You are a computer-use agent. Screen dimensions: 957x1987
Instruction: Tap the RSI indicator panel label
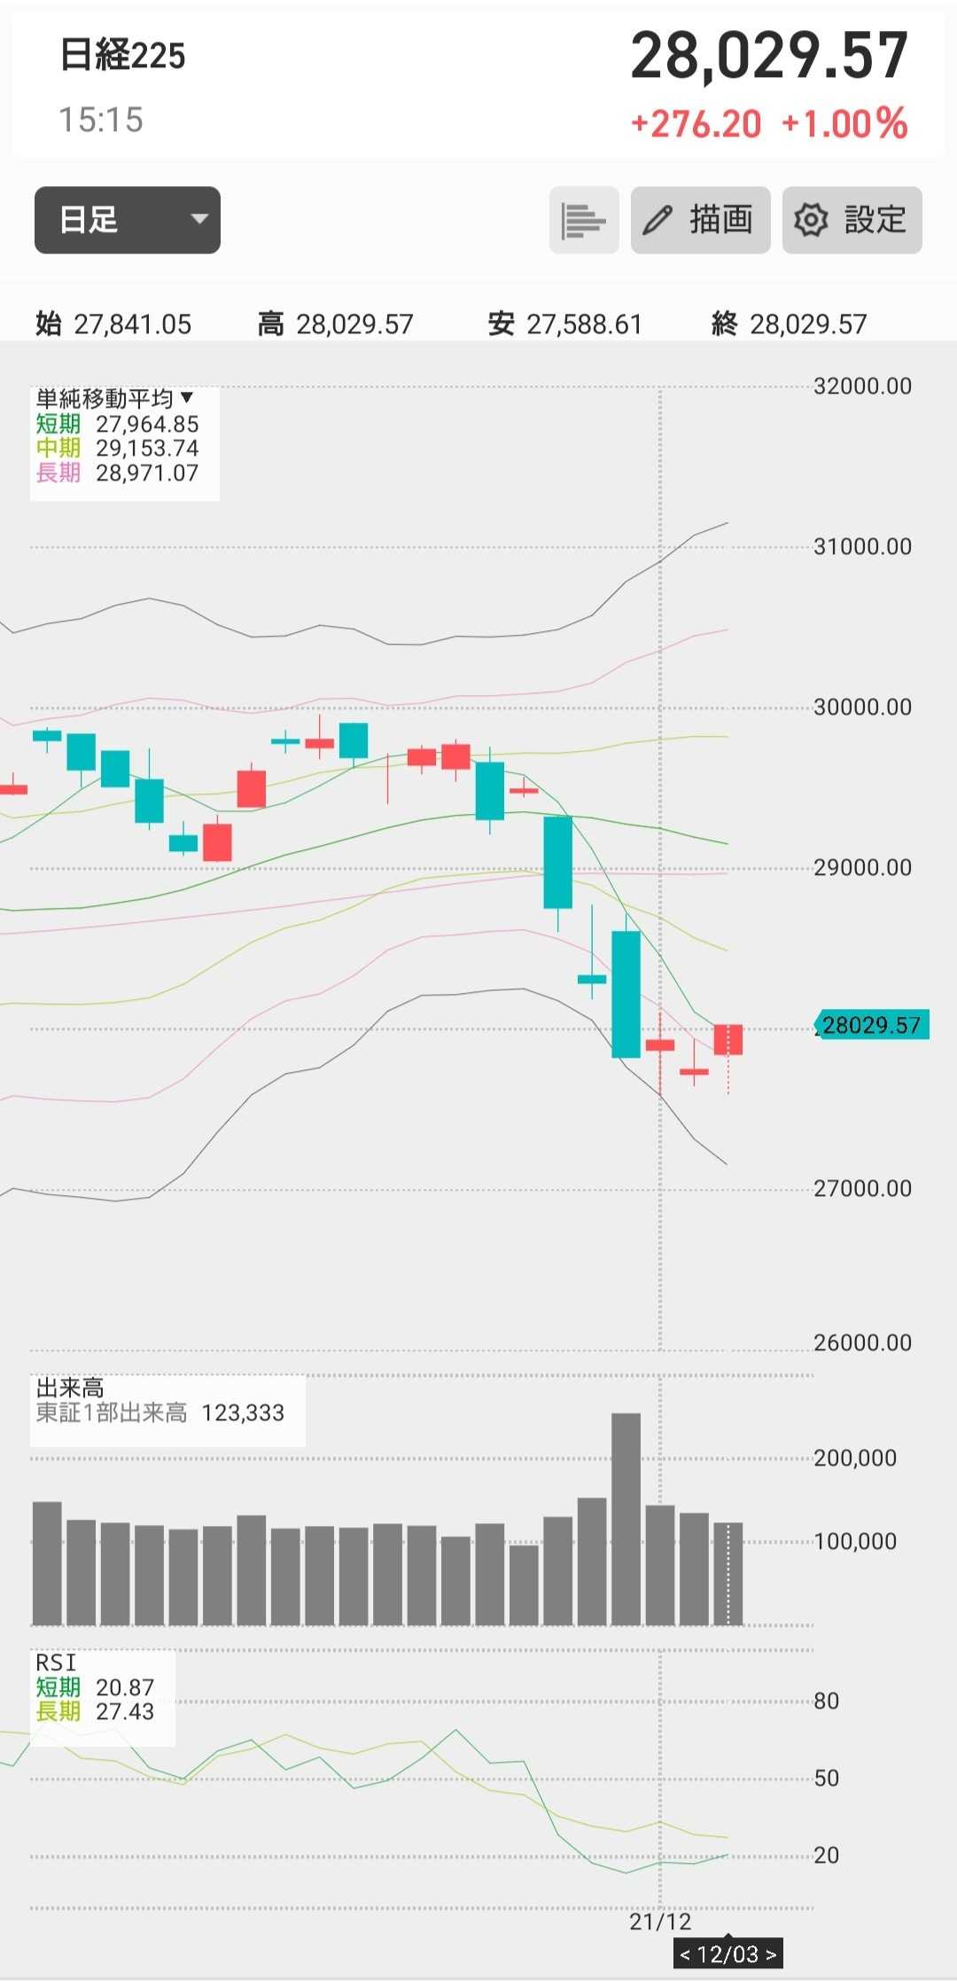point(56,1662)
